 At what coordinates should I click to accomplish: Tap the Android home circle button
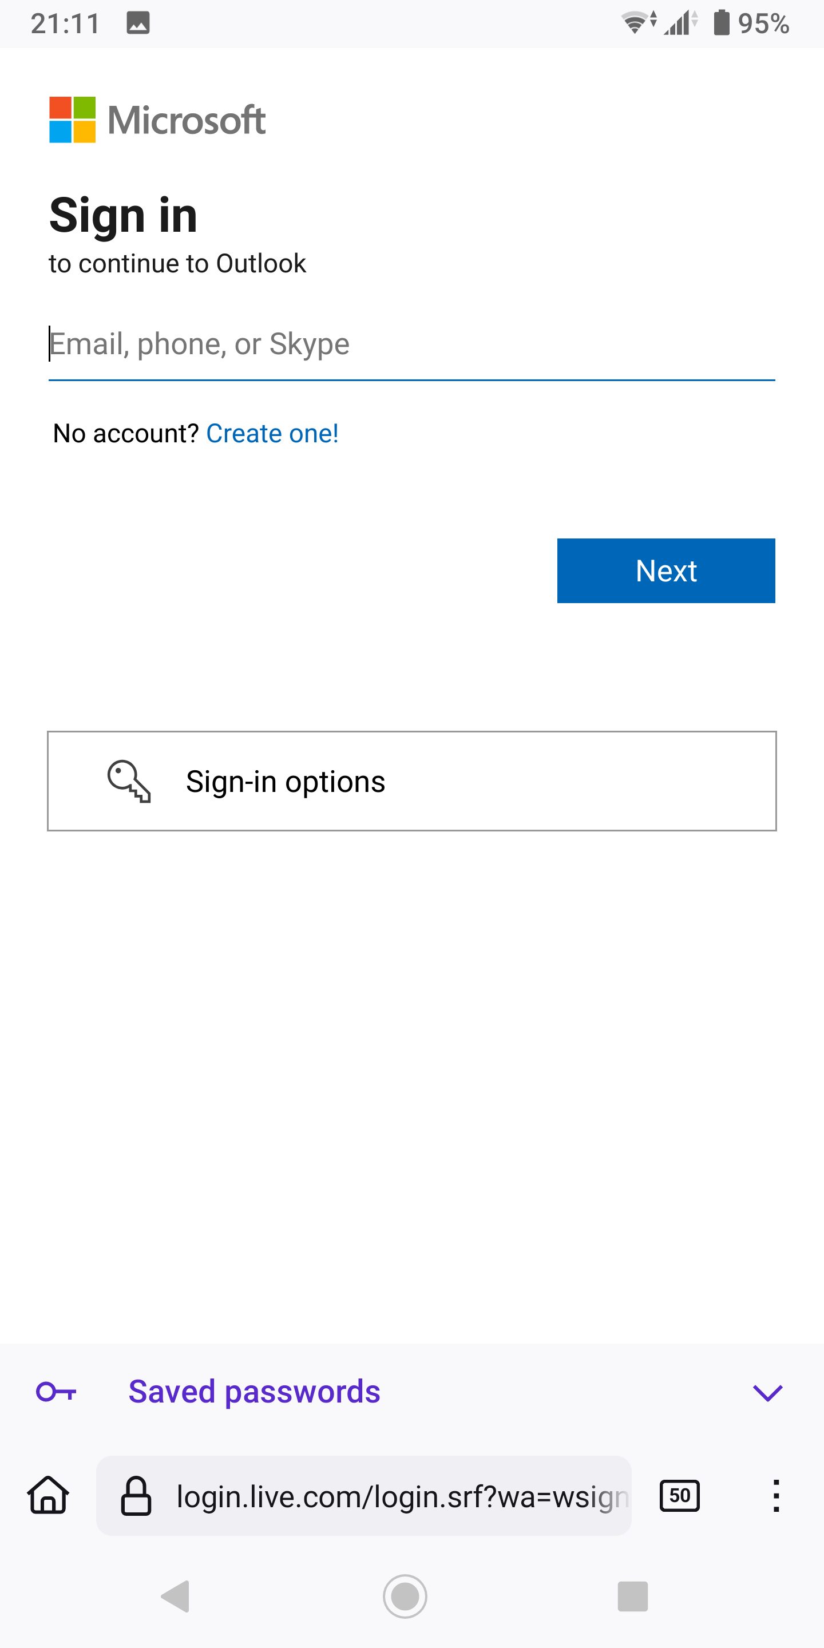click(x=405, y=1596)
